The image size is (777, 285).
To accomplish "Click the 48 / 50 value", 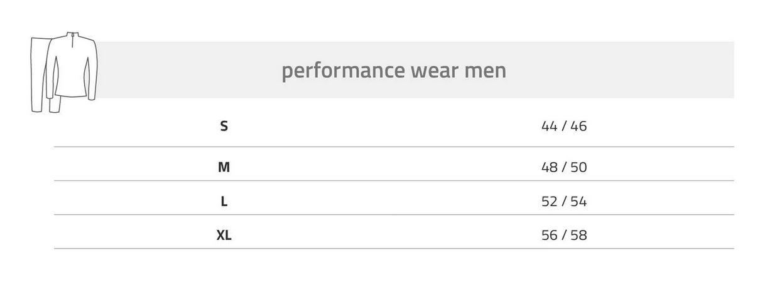I will (x=564, y=167).
